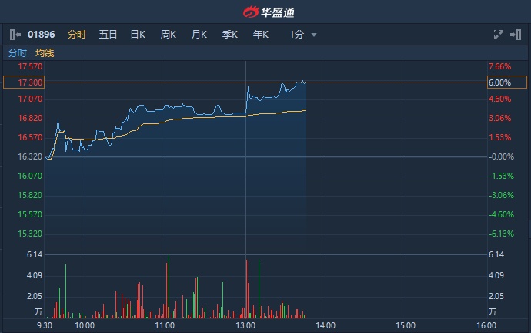Open the 1分 interval dropdown arrow
The height and width of the screenshot is (333, 531).
pyautogui.click(x=314, y=35)
